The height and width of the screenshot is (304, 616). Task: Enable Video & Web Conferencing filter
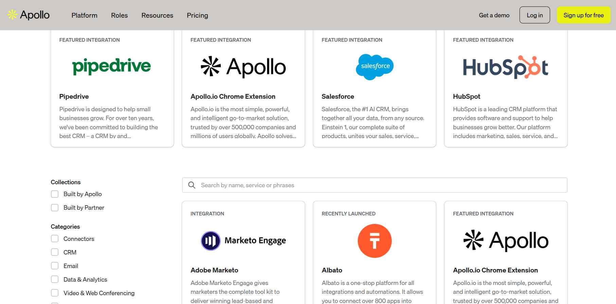point(55,293)
